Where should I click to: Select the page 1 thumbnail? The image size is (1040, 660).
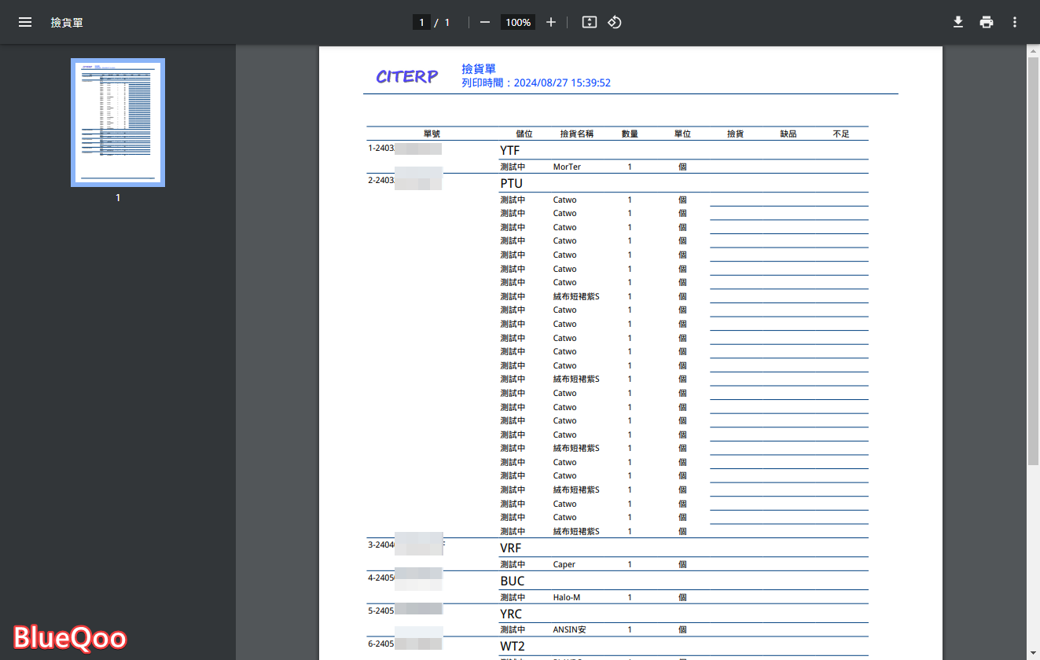[118, 123]
